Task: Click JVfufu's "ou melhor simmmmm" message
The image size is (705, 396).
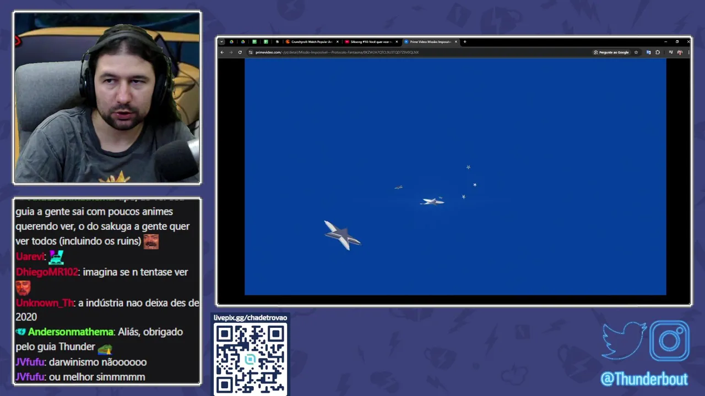Action: tap(97, 377)
